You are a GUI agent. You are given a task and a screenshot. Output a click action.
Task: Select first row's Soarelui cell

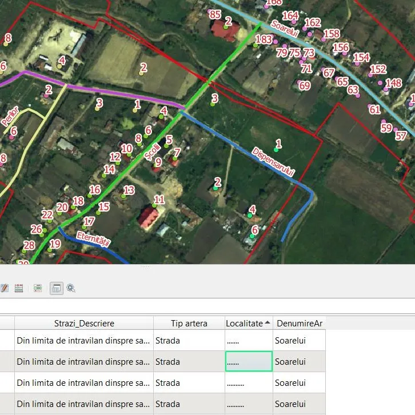(x=299, y=341)
